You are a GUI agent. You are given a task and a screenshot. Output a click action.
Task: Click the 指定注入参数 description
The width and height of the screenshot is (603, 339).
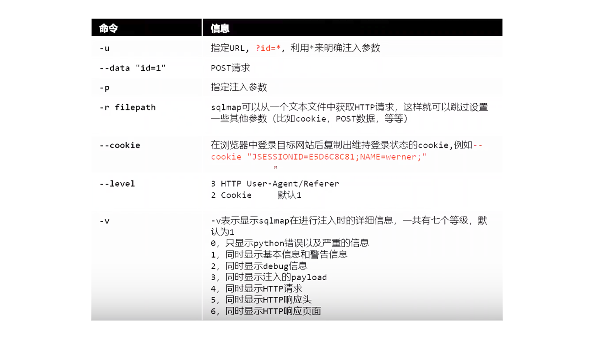pos(239,87)
